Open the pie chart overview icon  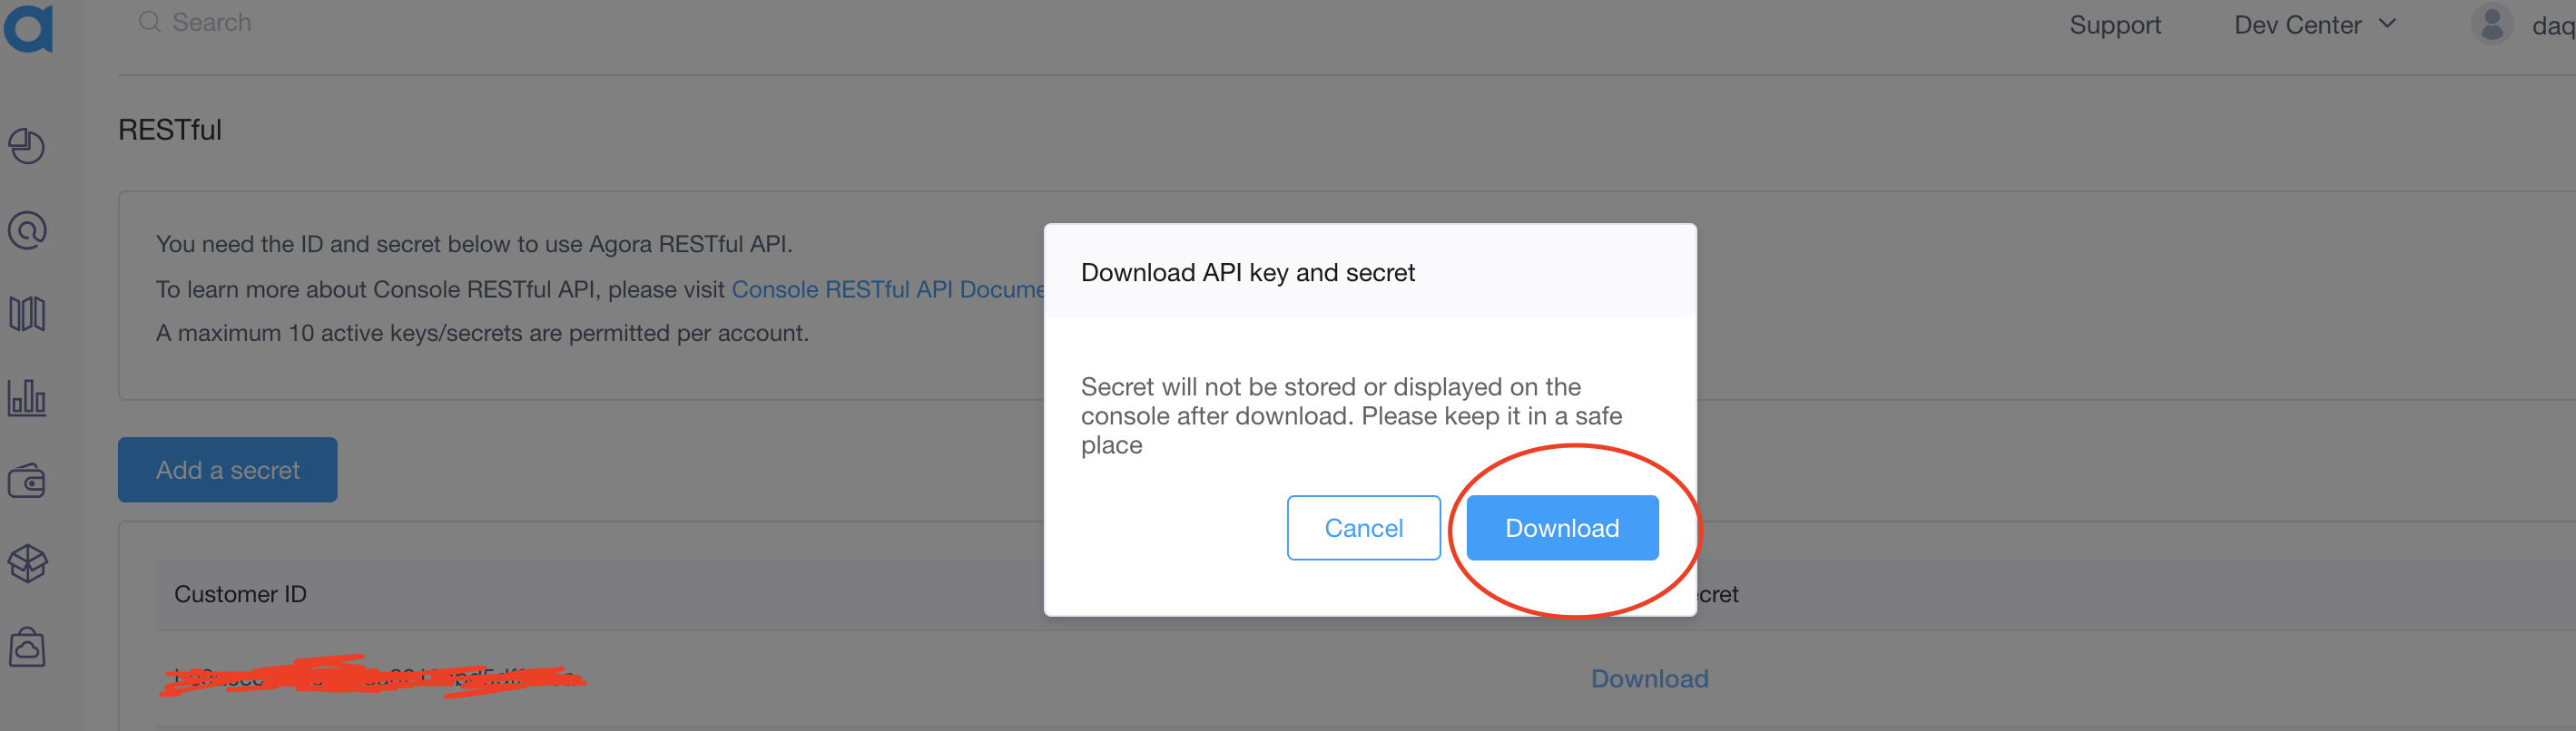(x=27, y=147)
